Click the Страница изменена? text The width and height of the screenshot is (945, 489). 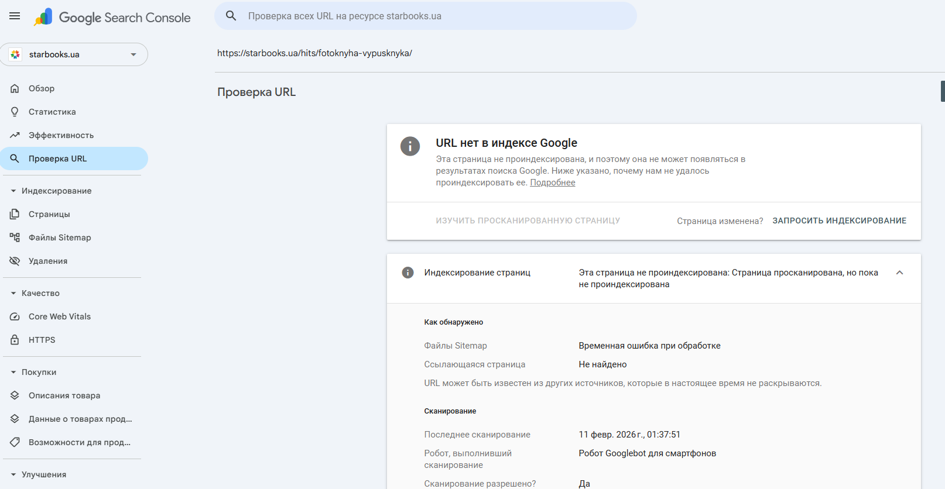(720, 221)
